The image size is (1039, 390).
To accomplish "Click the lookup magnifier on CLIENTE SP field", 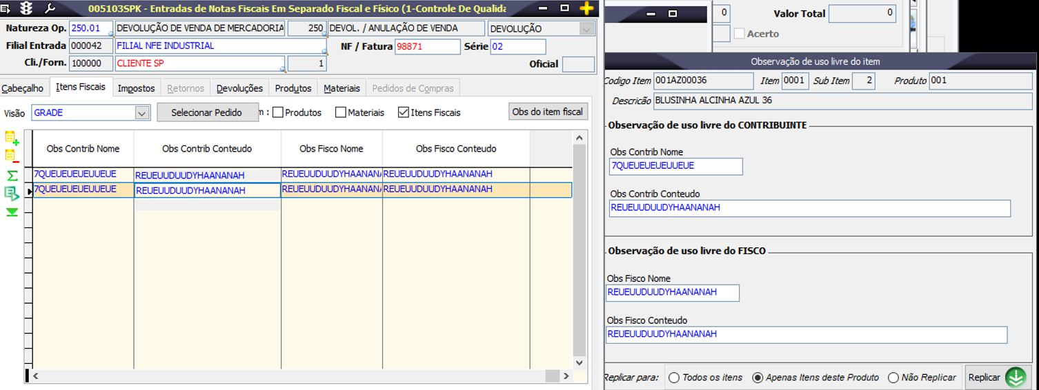I will [x=283, y=69].
